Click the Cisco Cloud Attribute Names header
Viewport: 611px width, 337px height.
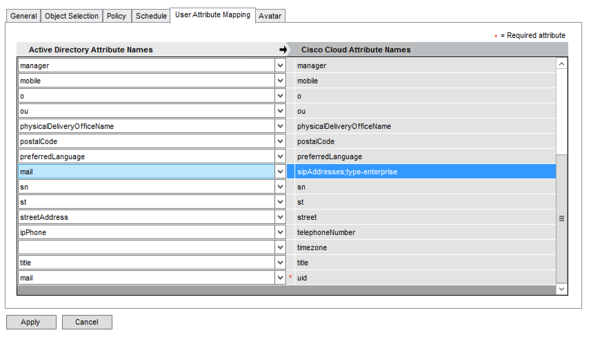(x=356, y=50)
